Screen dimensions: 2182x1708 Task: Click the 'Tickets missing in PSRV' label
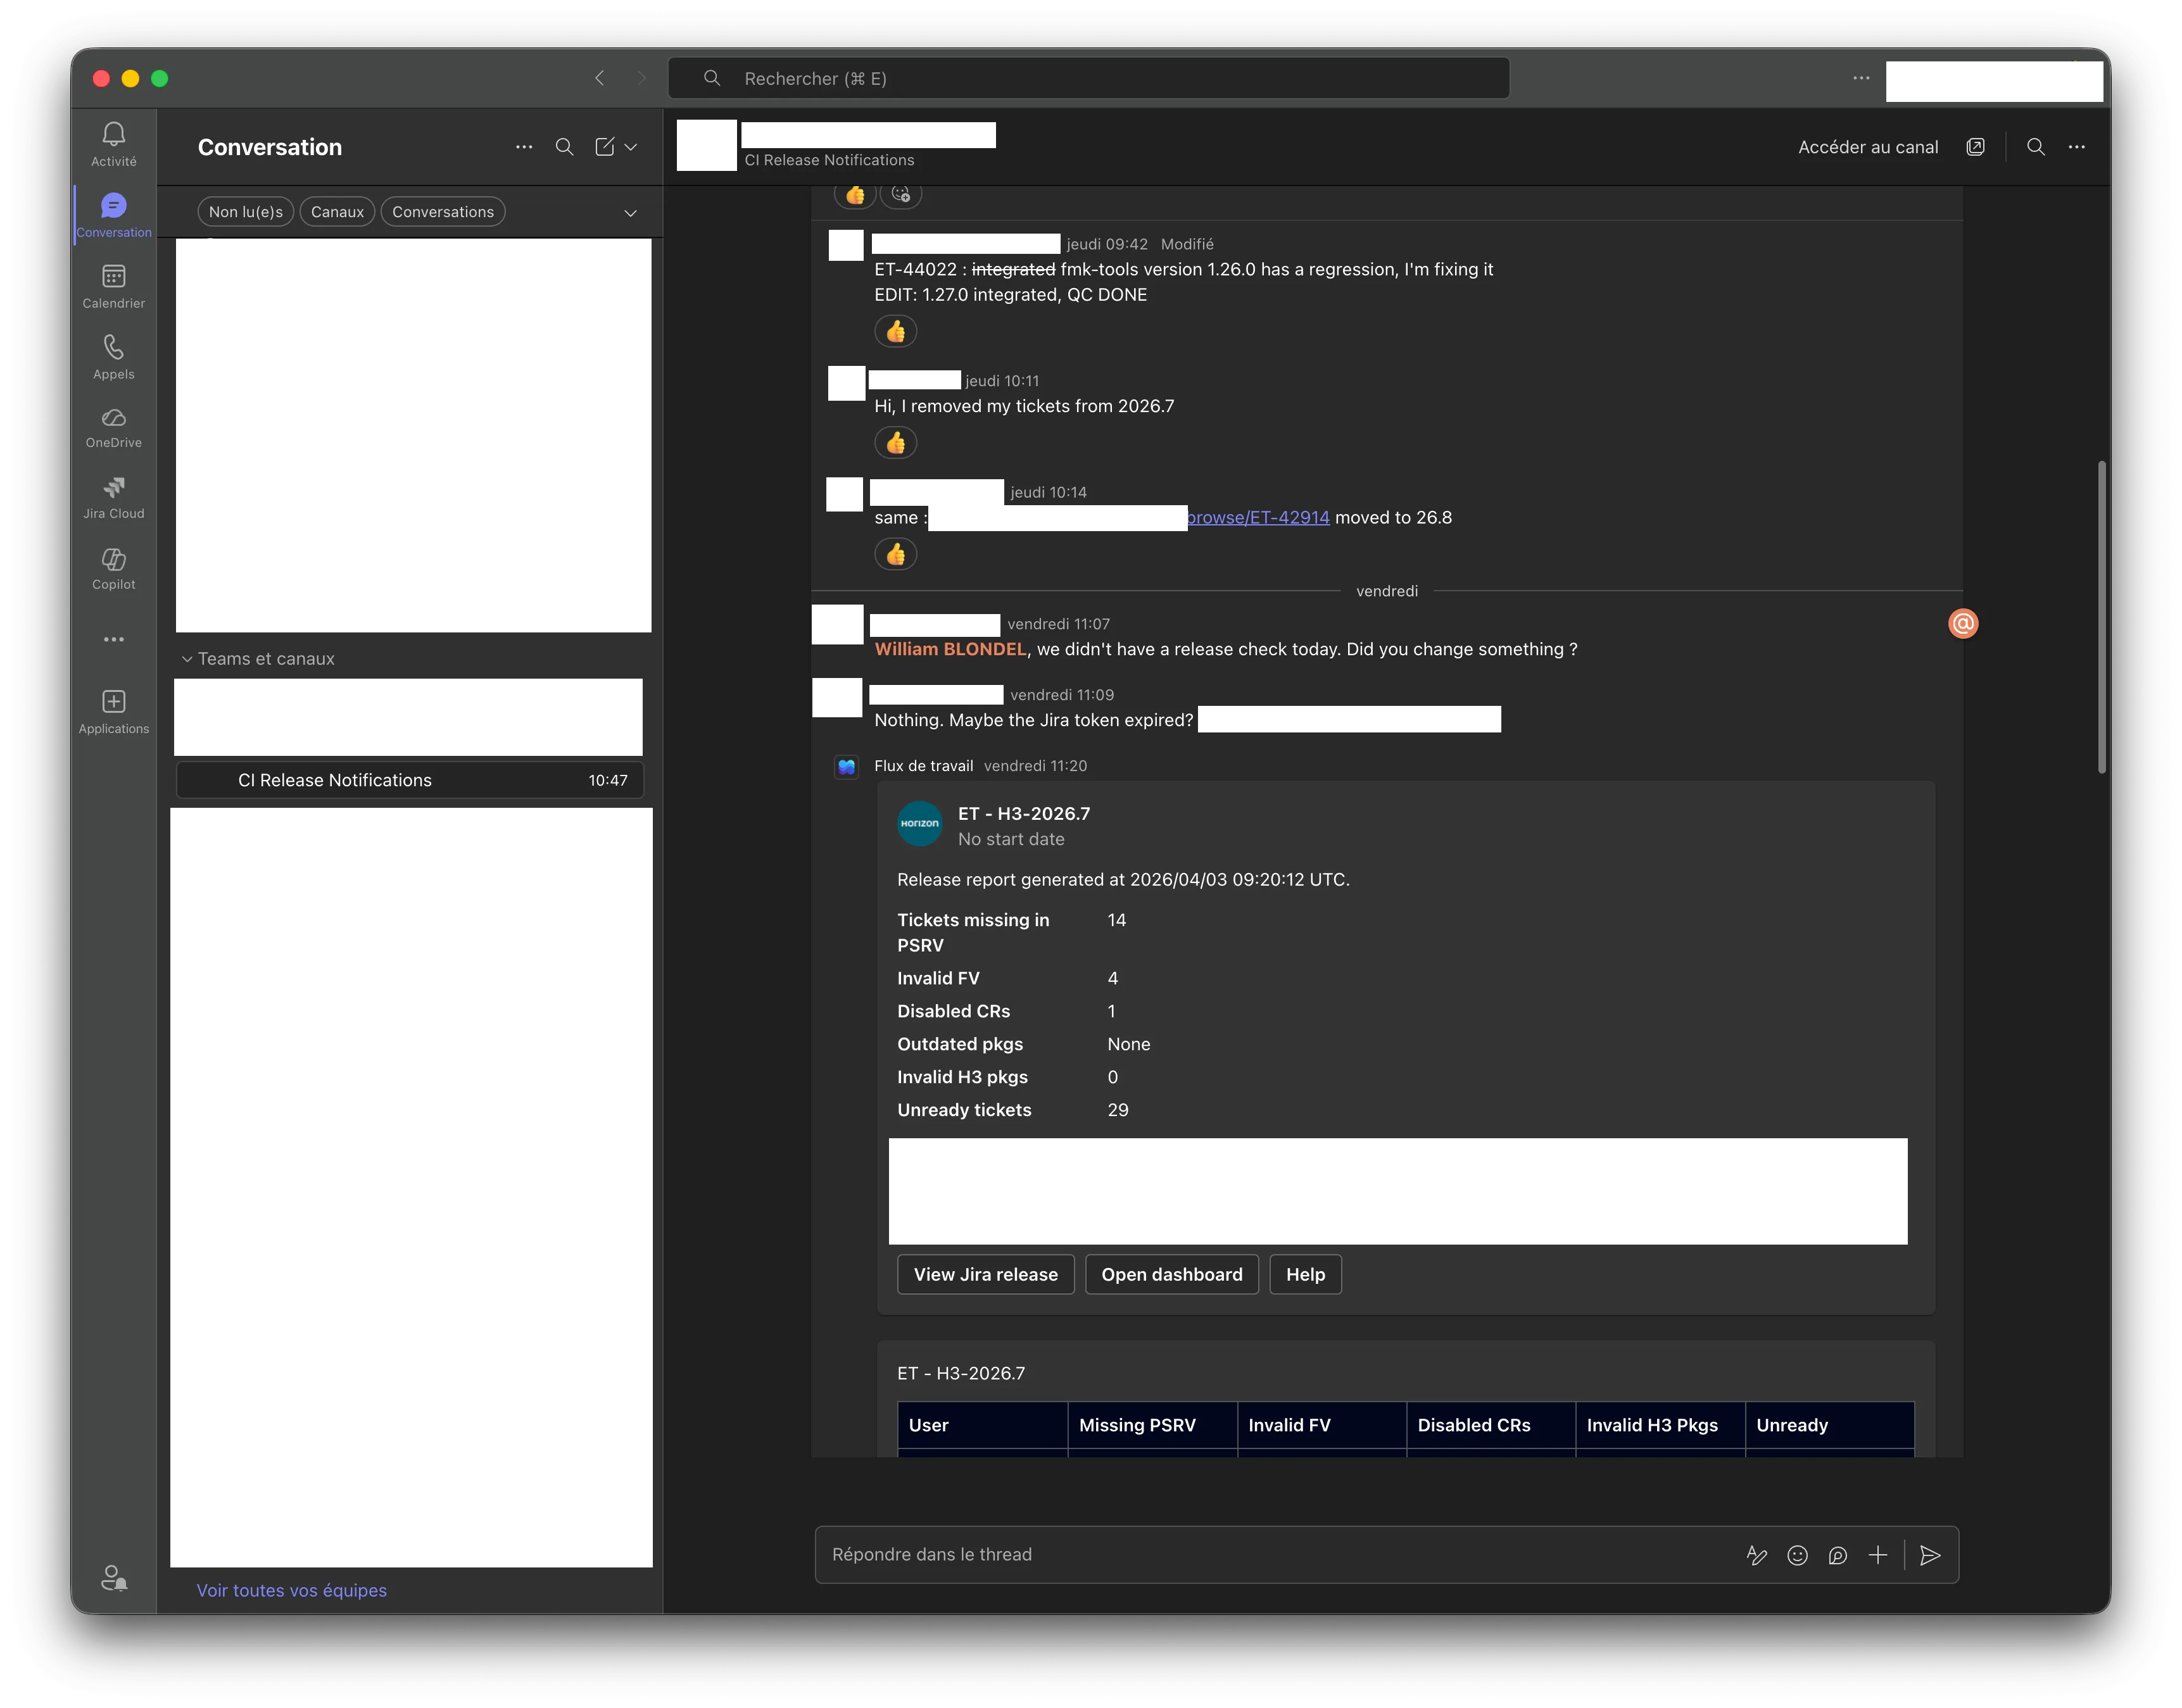(x=973, y=932)
